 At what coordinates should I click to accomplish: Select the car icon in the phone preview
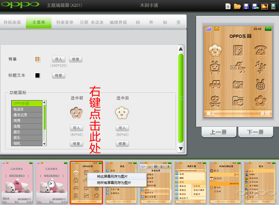coord(215,84)
